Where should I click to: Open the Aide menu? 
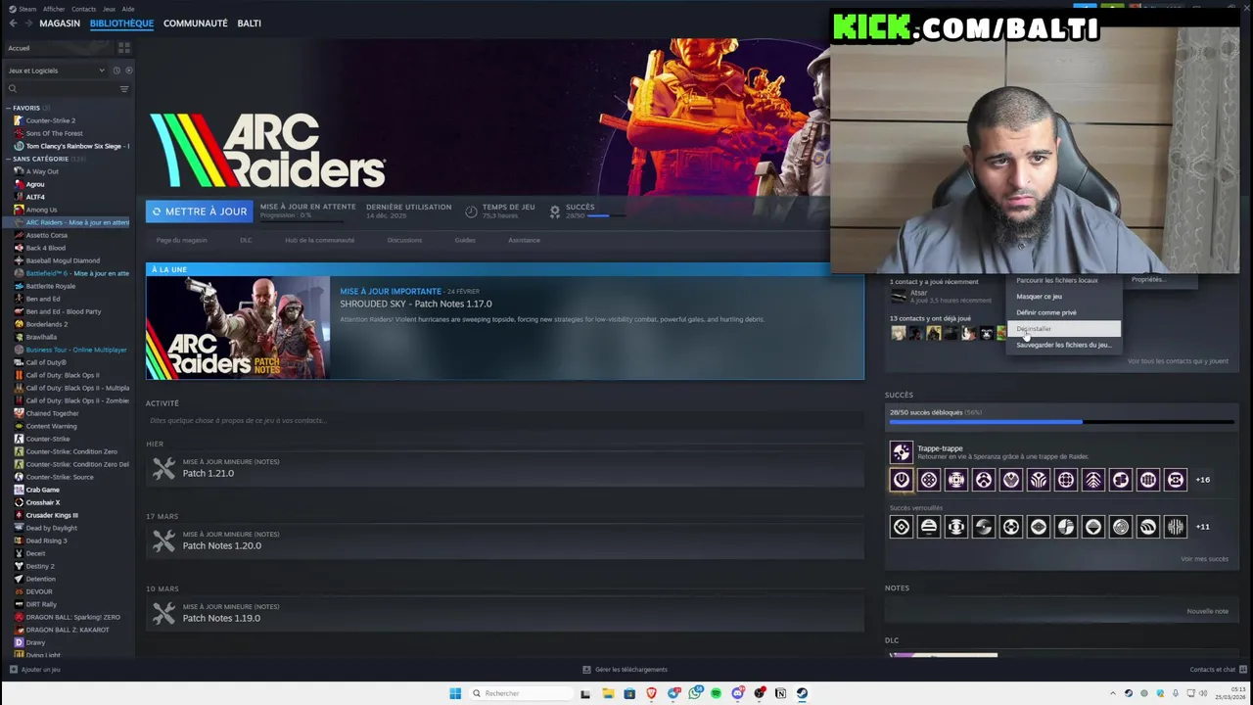(x=128, y=9)
